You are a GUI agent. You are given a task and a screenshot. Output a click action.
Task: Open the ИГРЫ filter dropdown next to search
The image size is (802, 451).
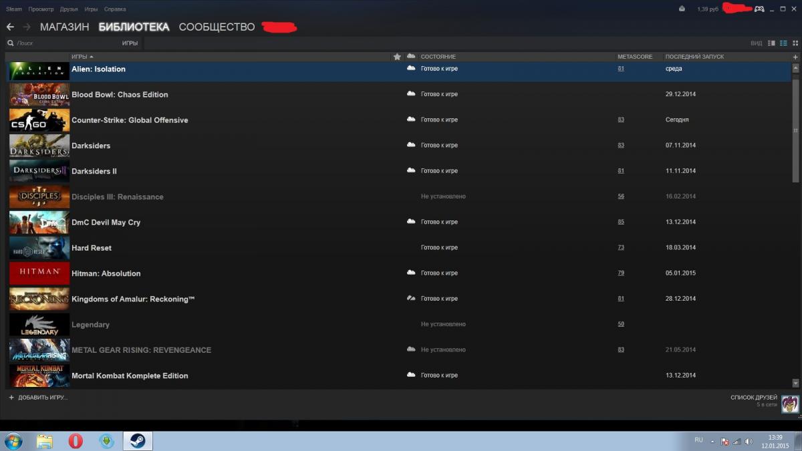130,43
